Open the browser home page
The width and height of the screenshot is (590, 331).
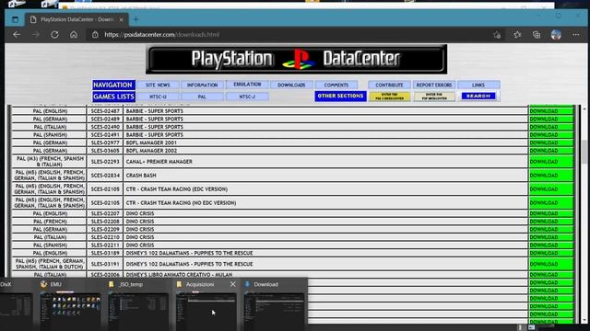74,35
